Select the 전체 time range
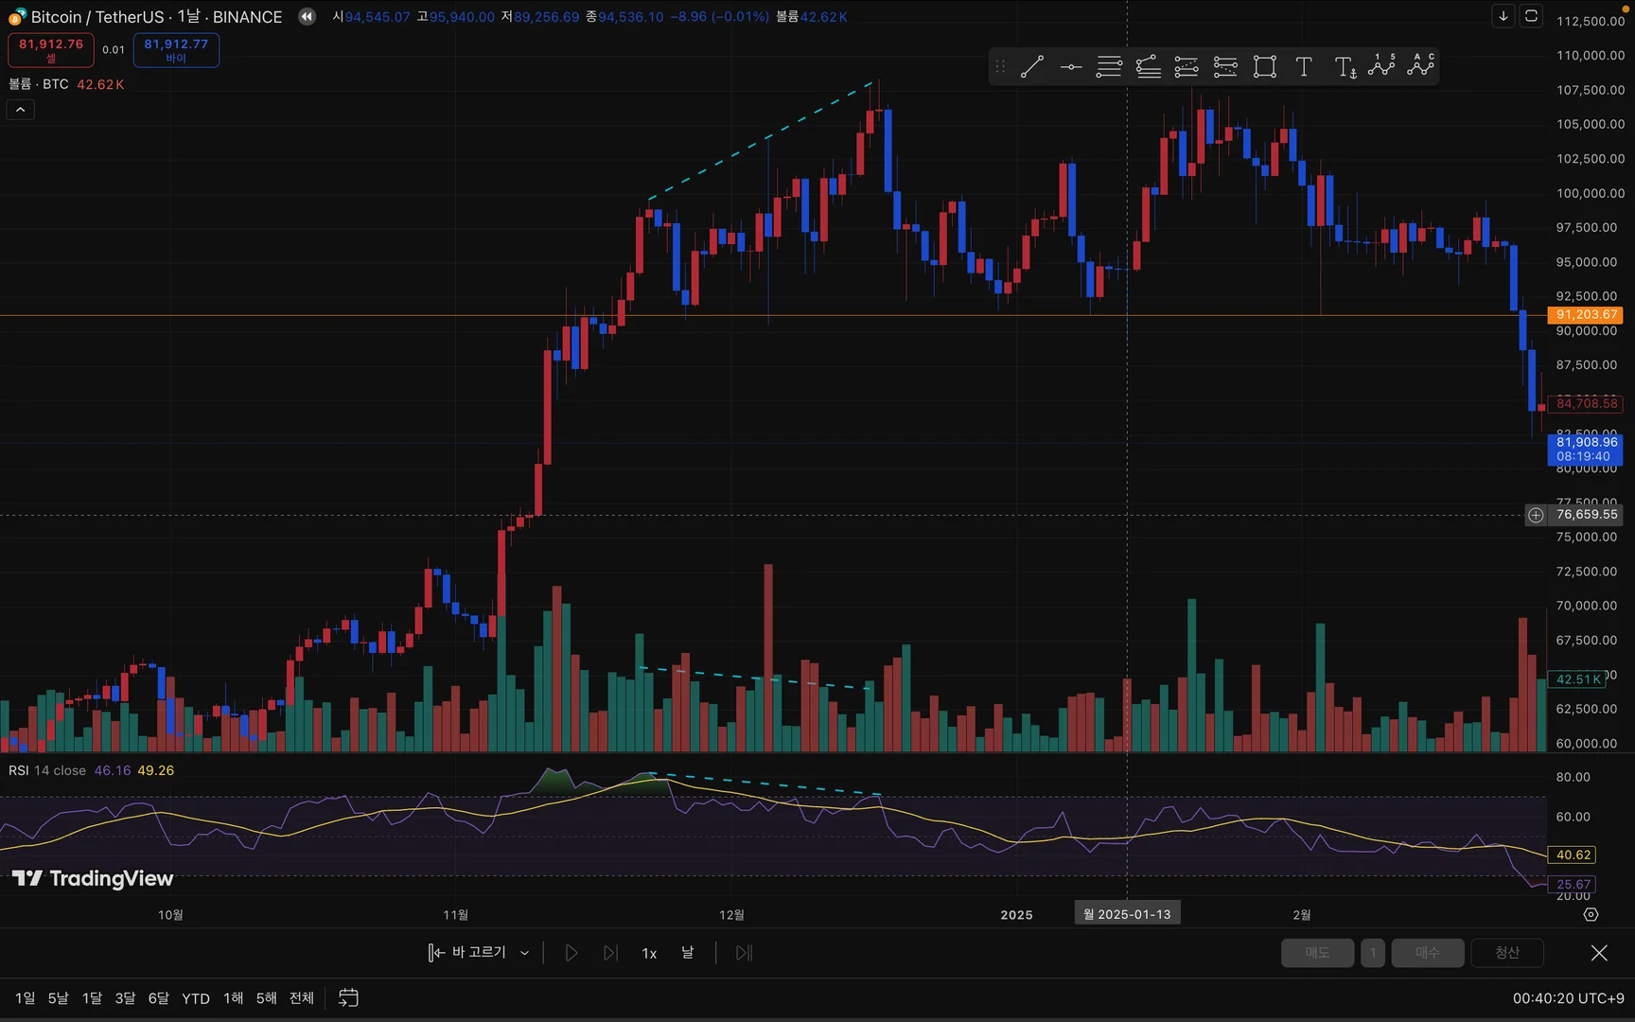The height and width of the screenshot is (1022, 1635). point(302,998)
